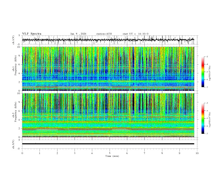Click the station=ATH label

coord(104,34)
